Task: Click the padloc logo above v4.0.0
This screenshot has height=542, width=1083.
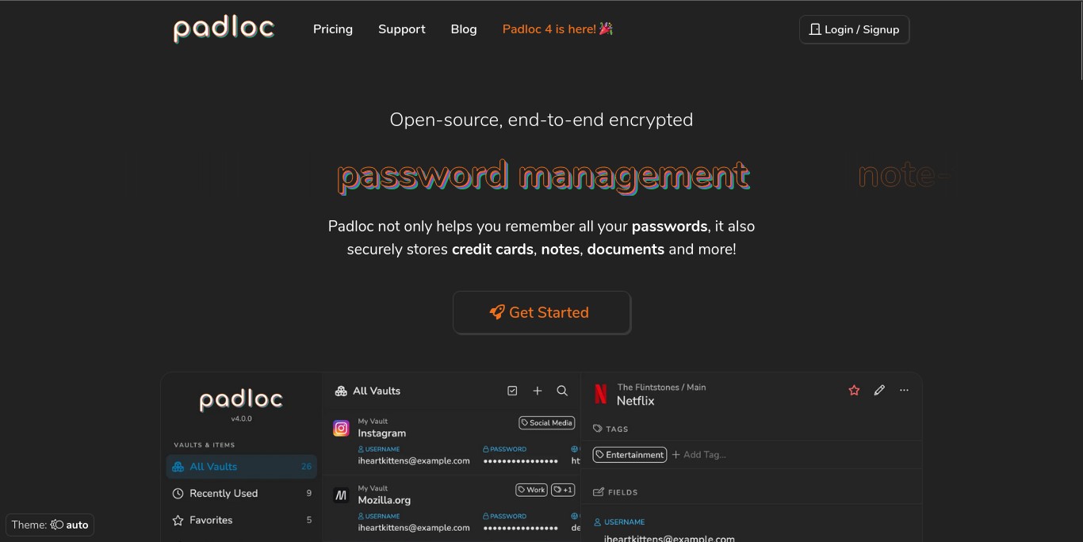Action: click(x=241, y=400)
